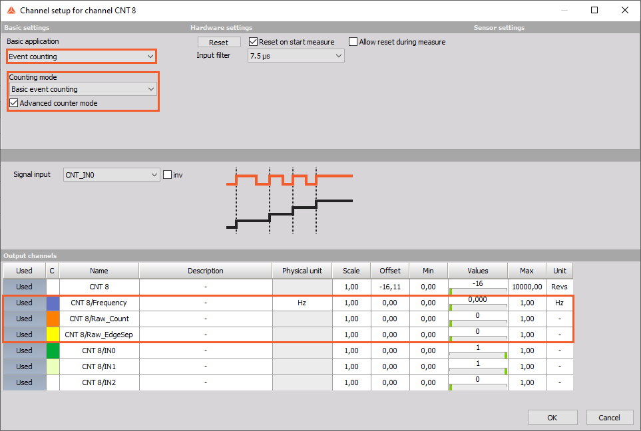Toggle Reset on start measure checkbox
The height and width of the screenshot is (431, 641).
pos(253,42)
